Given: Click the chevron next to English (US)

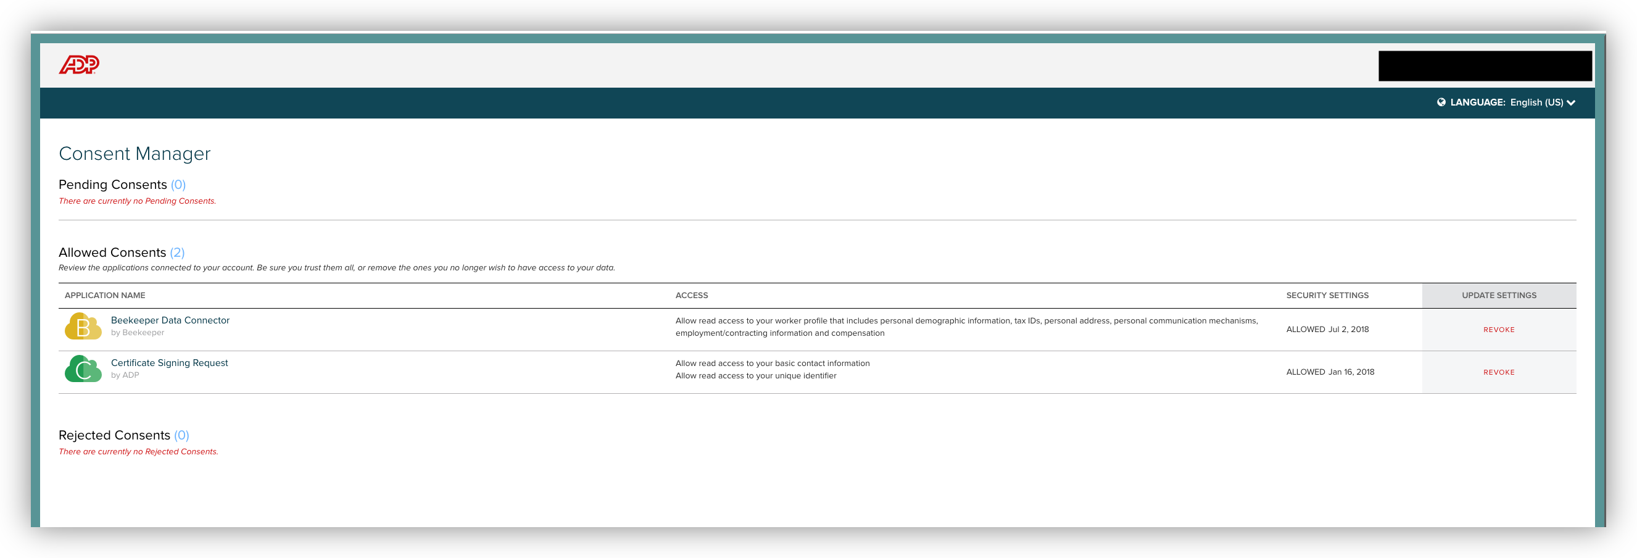Looking at the screenshot, I should pos(1572,102).
